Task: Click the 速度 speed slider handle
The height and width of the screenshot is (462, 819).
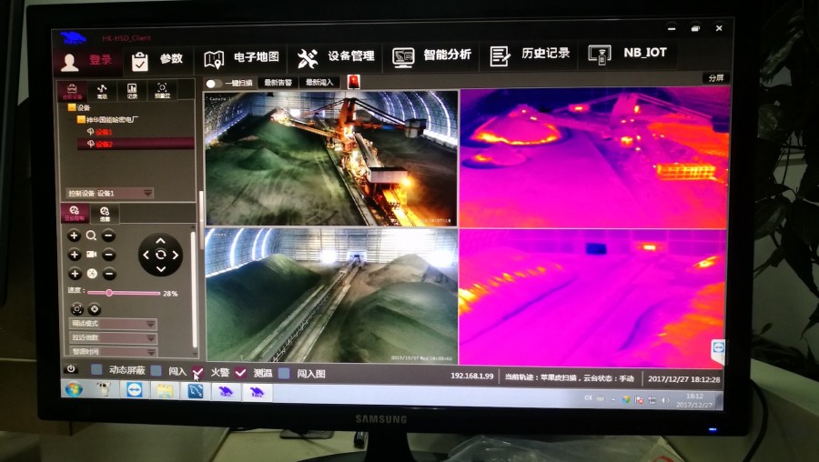Action: coord(109,293)
